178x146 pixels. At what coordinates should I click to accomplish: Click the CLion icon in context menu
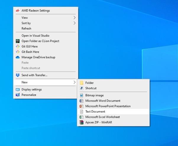click(18, 41)
